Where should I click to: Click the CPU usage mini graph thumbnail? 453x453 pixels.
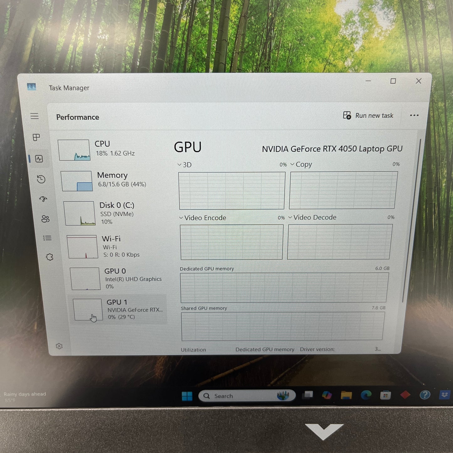tap(74, 150)
